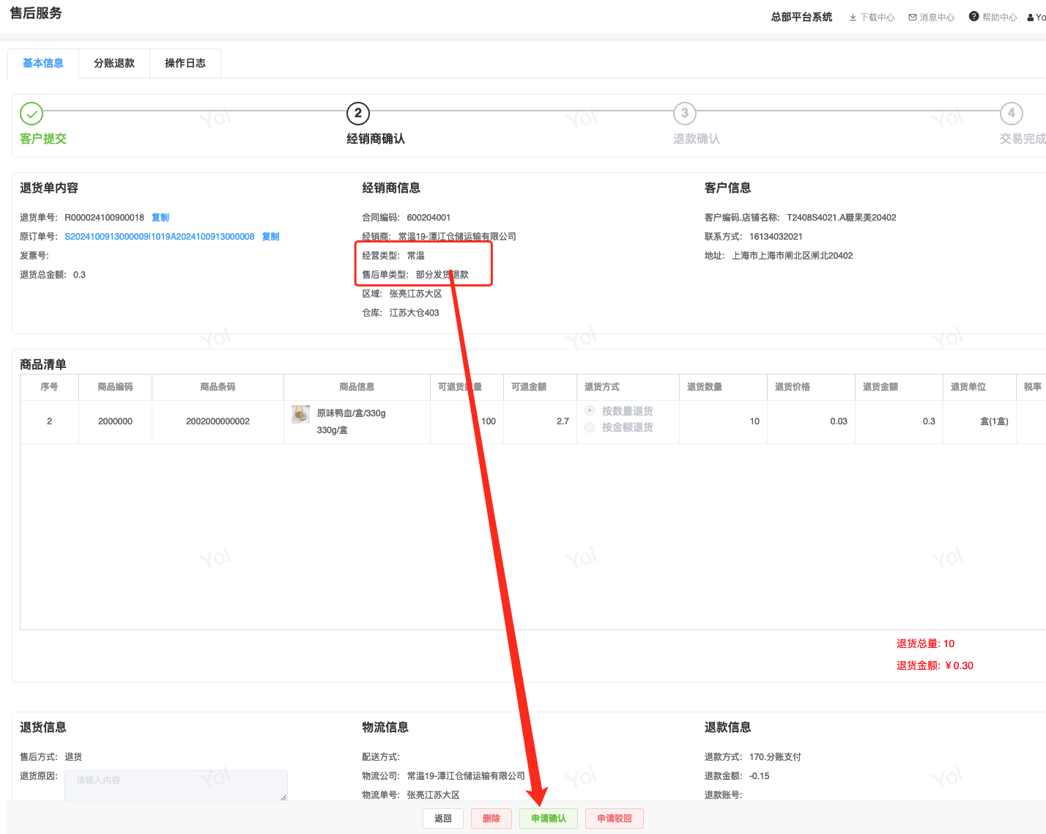The height and width of the screenshot is (834, 1046).
Task: Click the 可退金额 column header
Action: pos(541,387)
